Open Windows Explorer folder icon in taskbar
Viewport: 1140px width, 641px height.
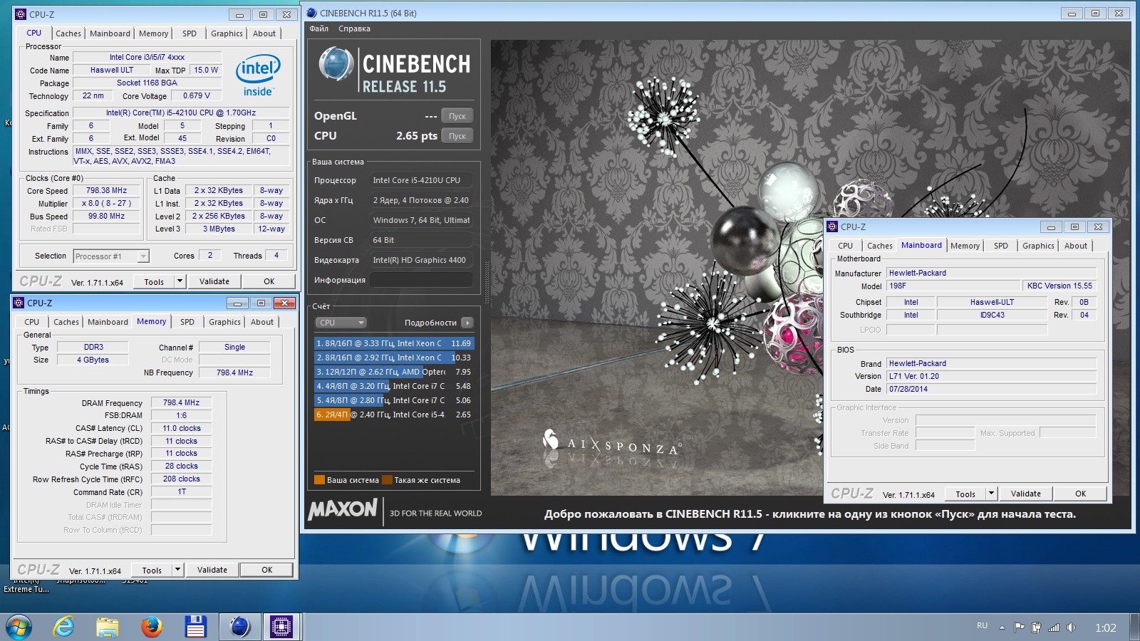point(108,627)
